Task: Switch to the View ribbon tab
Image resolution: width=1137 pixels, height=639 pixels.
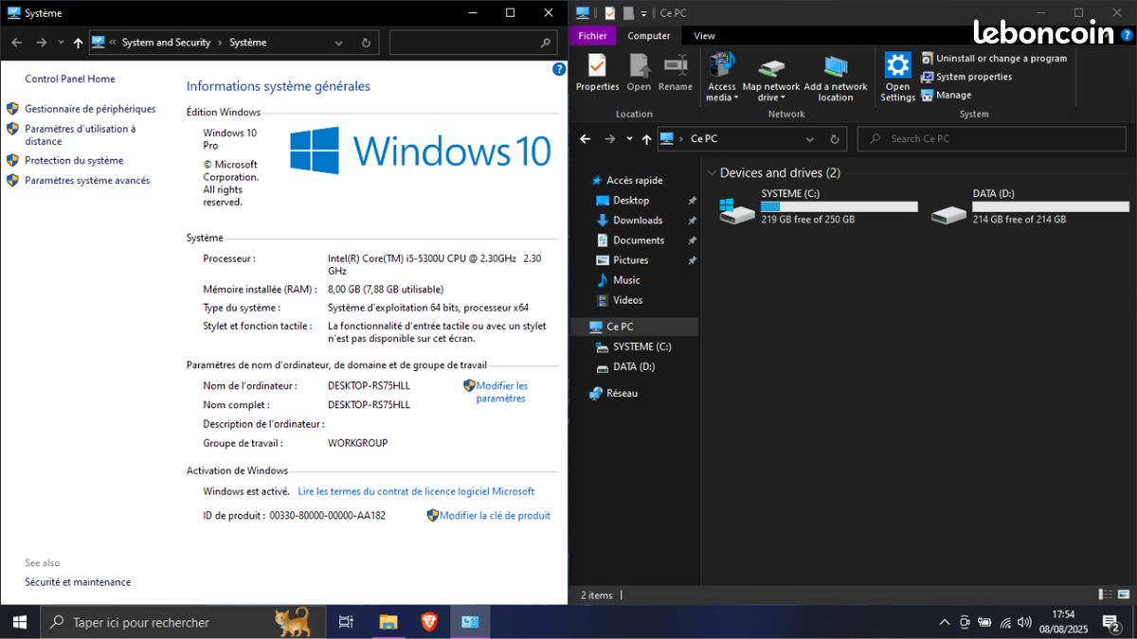Action: pyautogui.click(x=705, y=36)
